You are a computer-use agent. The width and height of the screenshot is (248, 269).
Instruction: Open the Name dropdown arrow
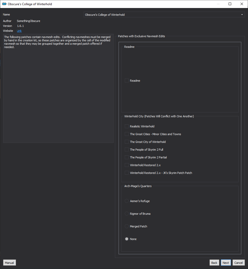pyautogui.click(x=242, y=14)
